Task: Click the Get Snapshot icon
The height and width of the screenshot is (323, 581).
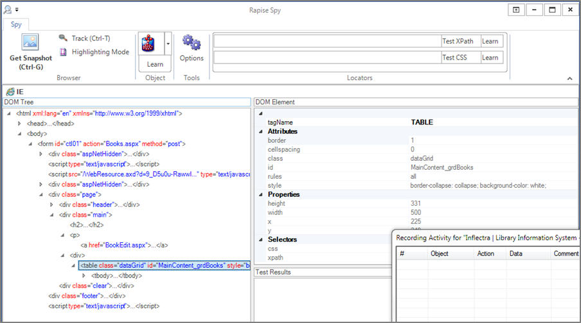Action: pyautogui.click(x=30, y=42)
